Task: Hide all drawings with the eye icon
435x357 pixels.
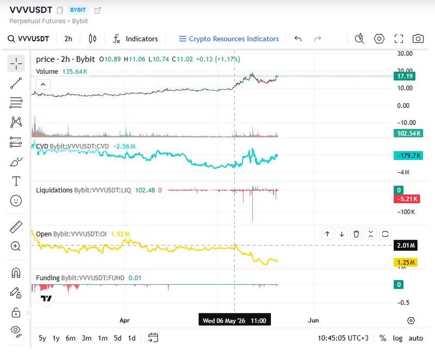Action: coord(16,331)
